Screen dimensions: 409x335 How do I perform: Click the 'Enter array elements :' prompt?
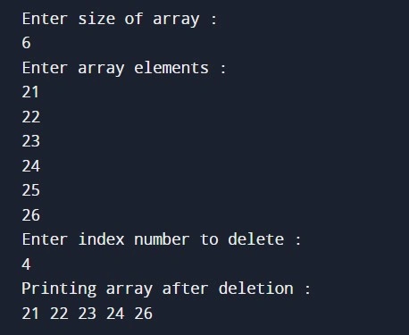tap(124, 68)
